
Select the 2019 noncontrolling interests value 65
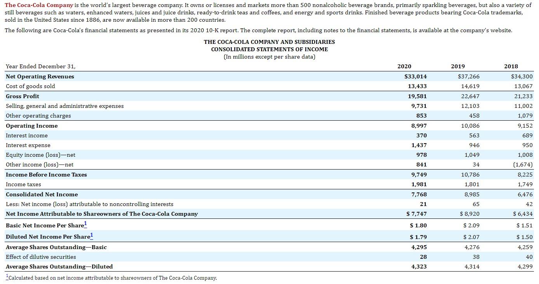pos(476,204)
